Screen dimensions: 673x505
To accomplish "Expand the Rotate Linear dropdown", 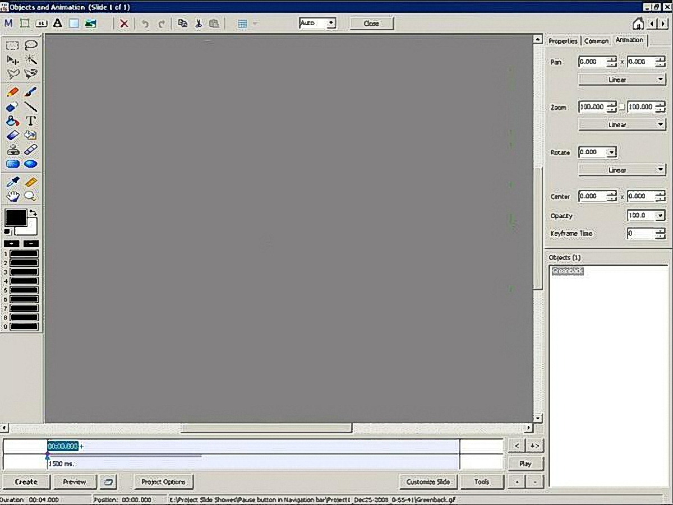I will click(621, 170).
